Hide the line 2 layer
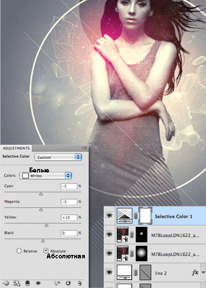206x288 pixels. [110, 272]
